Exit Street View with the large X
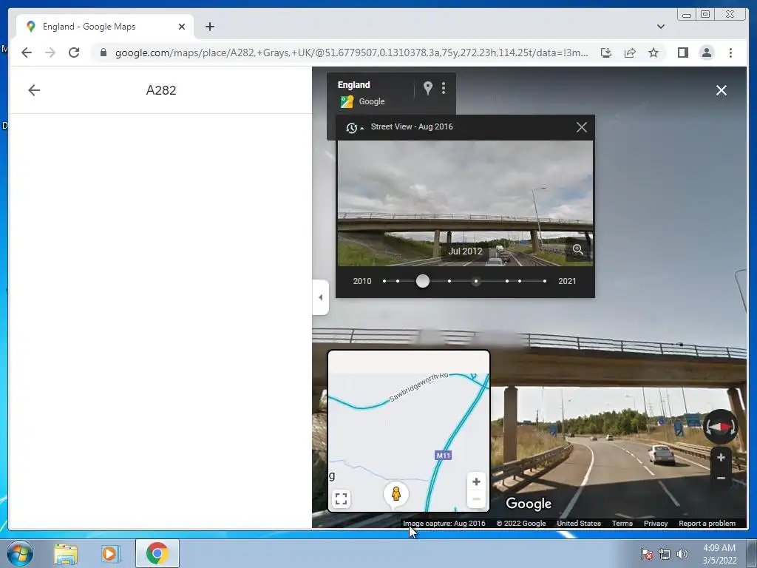This screenshot has width=757, height=568. click(x=722, y=90)
